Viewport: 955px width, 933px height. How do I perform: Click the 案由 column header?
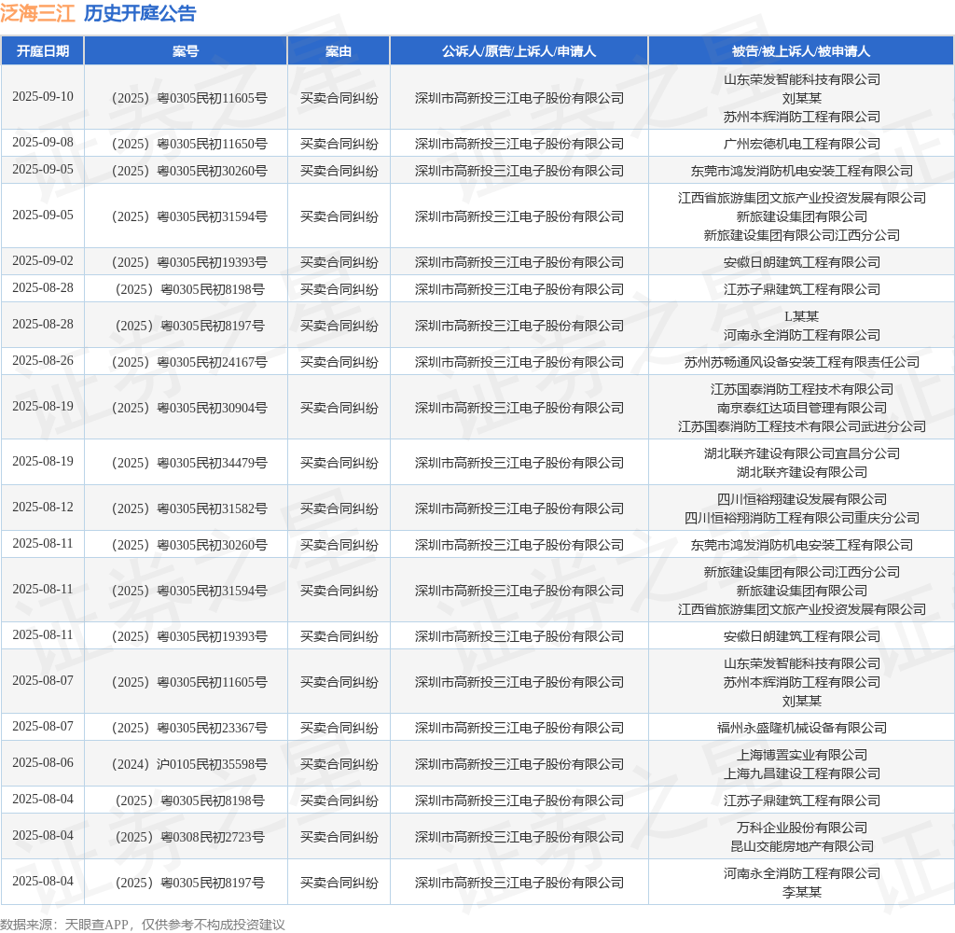pyautogui.click(x=338, y=51)
